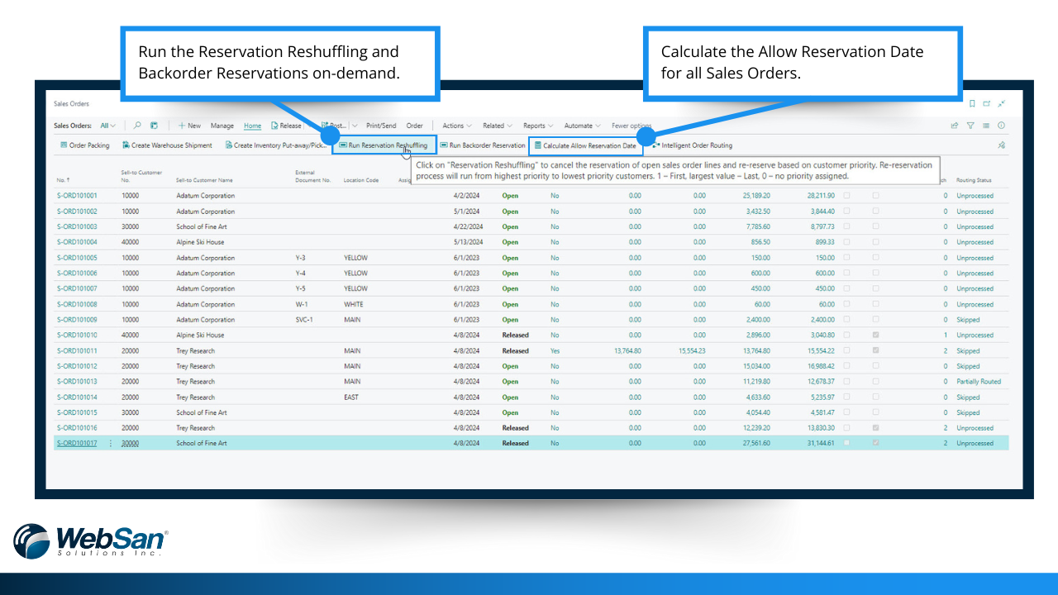
Task: Click the analysis mode icon beside search
Action: point(154,126)
